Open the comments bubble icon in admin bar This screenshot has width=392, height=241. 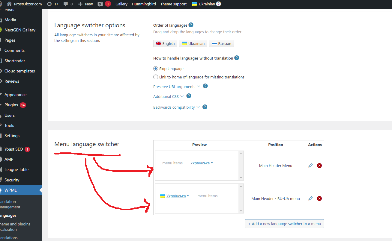click(x=66, y=4)
